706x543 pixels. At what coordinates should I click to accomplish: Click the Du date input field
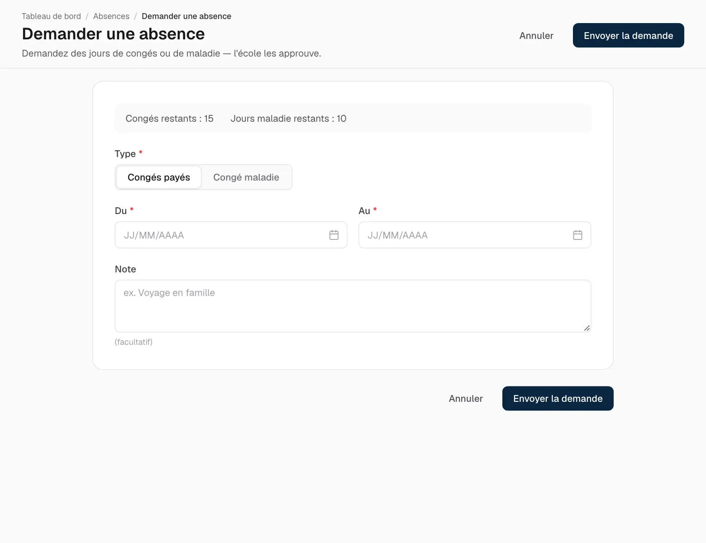click(231, 235)
